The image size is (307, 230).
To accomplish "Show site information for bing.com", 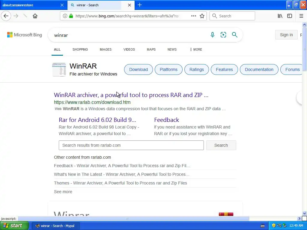I will pyautogui.click(x=65, y=16).
